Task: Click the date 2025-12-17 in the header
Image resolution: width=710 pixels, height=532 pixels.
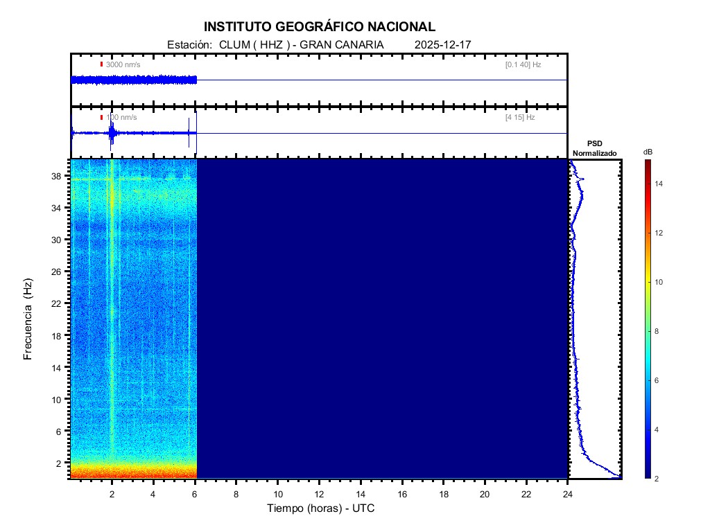Action: 442,45
